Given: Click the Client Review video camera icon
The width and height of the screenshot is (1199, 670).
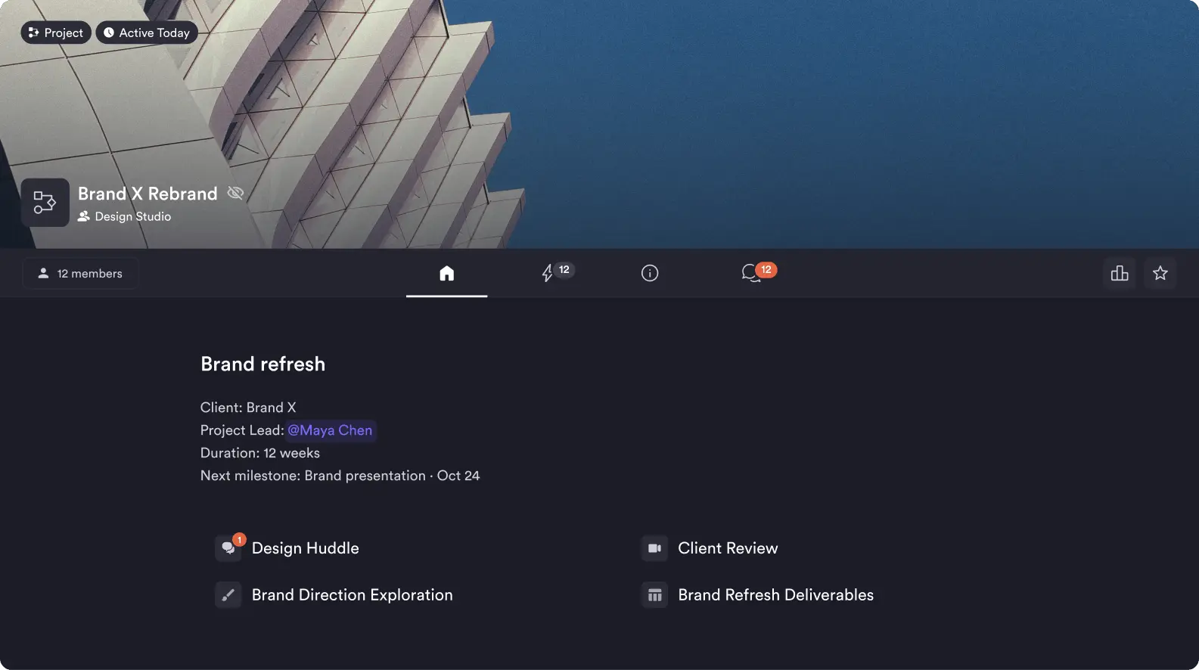Looking at the screenshot, I should click(x=655, y=548).
